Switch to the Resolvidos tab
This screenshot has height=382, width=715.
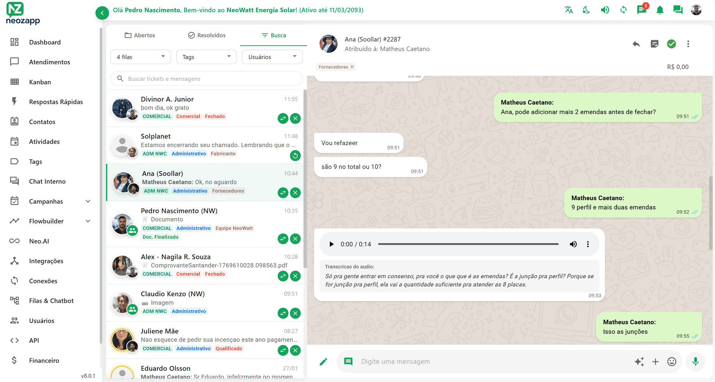(x=207, y=35)
